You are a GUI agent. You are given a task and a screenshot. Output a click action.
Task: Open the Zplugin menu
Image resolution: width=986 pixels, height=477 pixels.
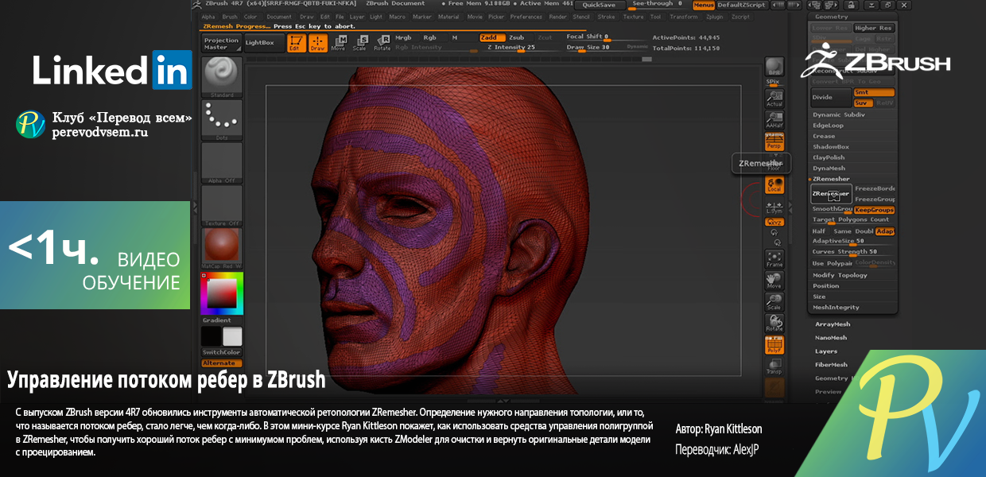[714, 17]
